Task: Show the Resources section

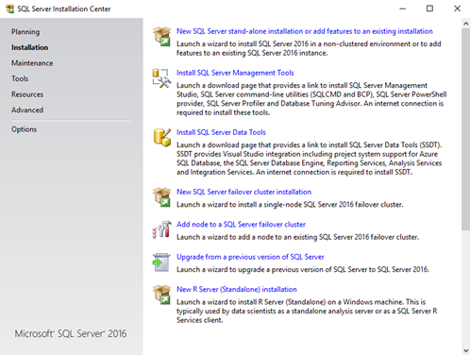Action: point(27,94)
